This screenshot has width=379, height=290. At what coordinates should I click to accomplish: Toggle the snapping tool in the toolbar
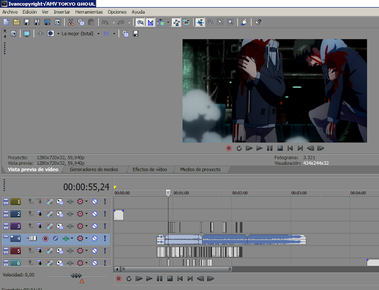[140, 22]
